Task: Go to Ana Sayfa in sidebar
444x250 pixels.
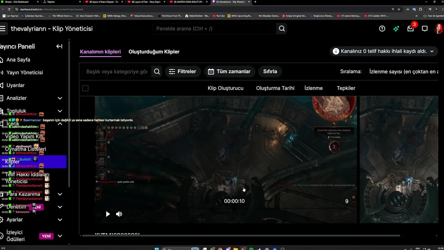Action: (x=18, y=60)
